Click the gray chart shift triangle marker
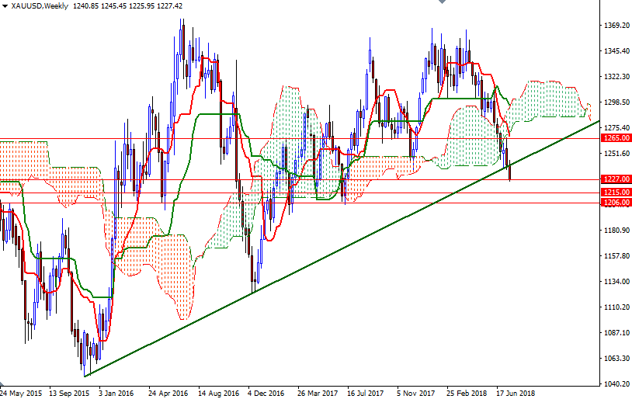This screenshot has height=399, width=632. (441, 3)
